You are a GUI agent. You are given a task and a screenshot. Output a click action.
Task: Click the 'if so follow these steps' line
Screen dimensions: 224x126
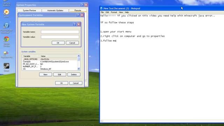tap(117, 22)
